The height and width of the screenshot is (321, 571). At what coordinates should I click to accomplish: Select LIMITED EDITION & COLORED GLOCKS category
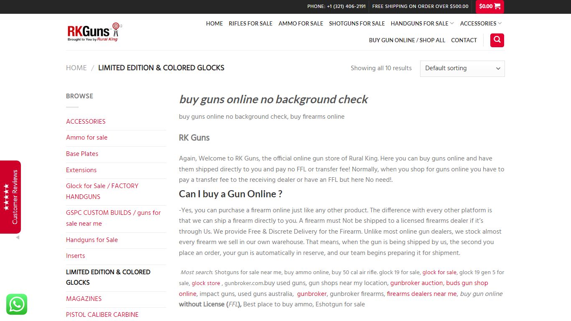point(108,277)
